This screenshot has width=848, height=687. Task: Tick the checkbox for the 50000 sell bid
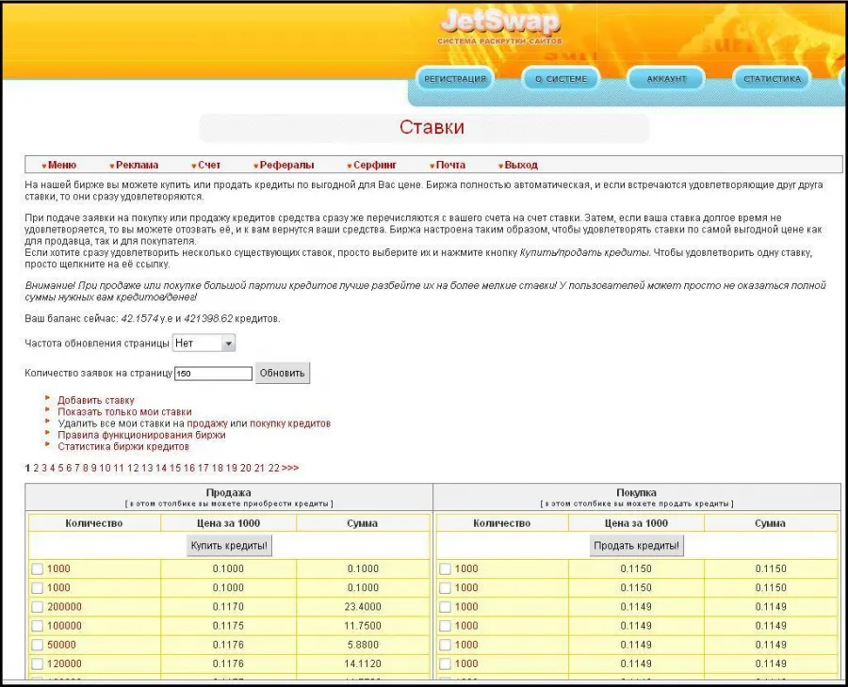pos(38,645)
